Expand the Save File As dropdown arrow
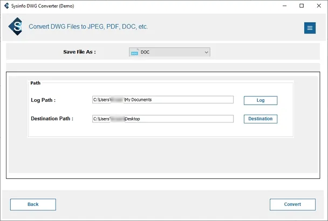 (x=206, y=52)
